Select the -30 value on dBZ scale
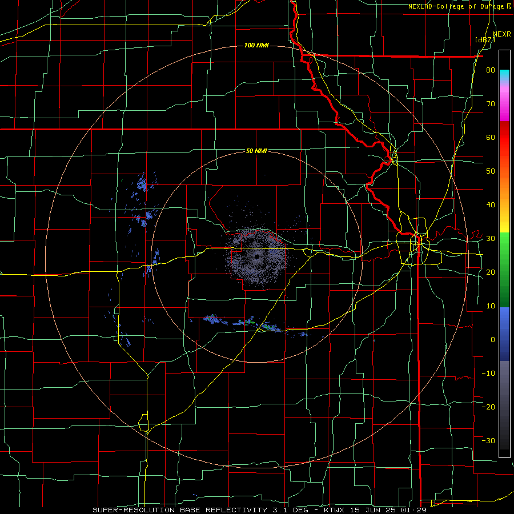Viewport: 514px width, 514px height. click(x=488, y=440)
